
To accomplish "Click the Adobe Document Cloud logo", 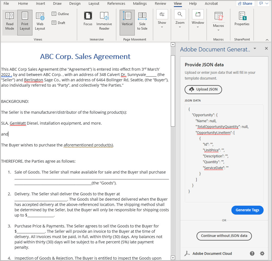I will (187, 253).
